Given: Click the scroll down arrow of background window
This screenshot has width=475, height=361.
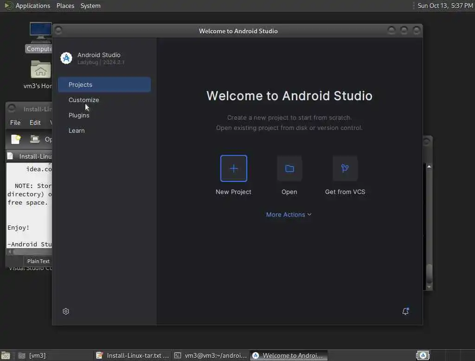Looking at the screenshot, I should click(429, 287).
